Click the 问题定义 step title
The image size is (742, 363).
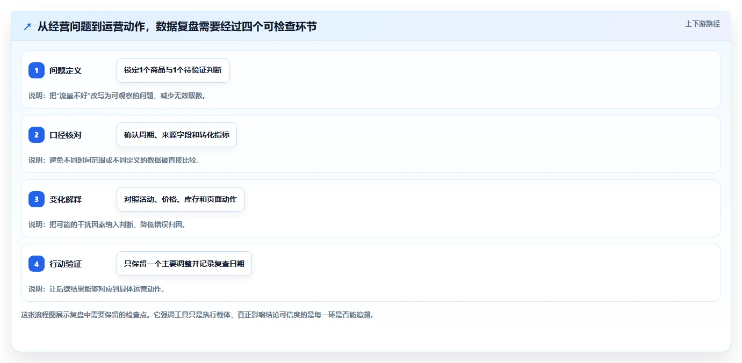pyautogui.click(x=66, y=70)
